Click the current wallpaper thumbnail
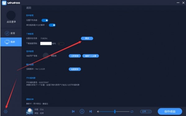Screen dimensions: 186x116 (29, 111)
